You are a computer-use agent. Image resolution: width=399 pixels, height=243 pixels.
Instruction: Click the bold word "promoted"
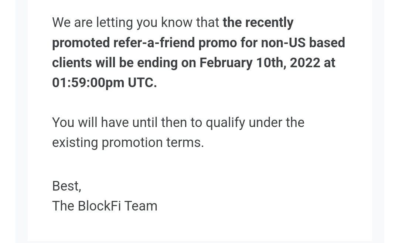click(81, 43)
